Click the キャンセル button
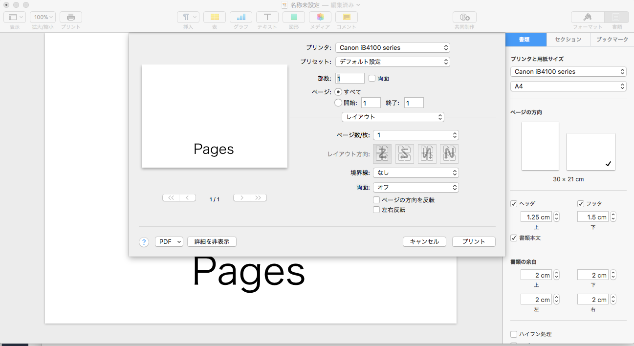634x346 pixels. click(424, 241)
